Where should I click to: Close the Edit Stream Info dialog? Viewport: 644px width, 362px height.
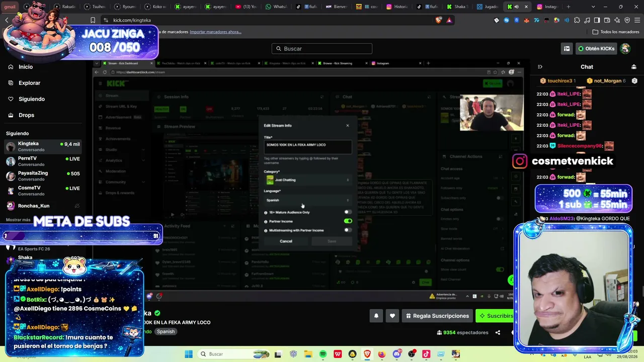click(x=347, y=125)
